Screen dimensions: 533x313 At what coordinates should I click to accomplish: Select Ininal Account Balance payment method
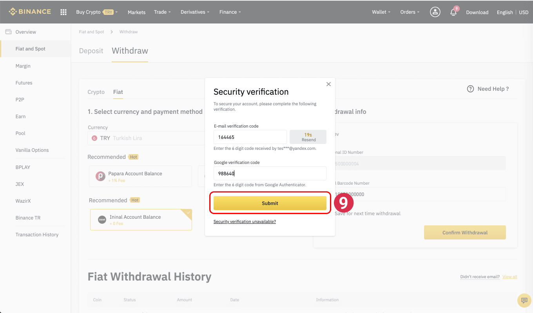(141, 219)
